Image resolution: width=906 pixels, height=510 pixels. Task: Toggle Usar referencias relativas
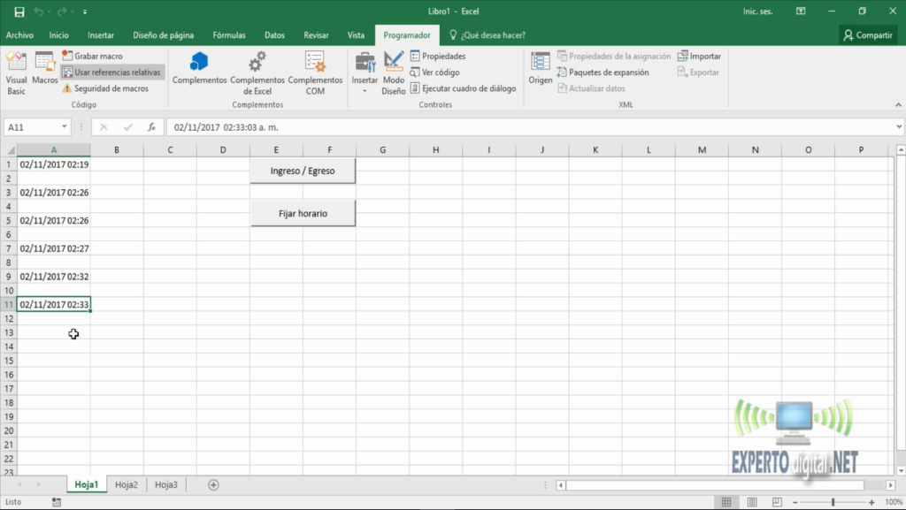point(111,72)
